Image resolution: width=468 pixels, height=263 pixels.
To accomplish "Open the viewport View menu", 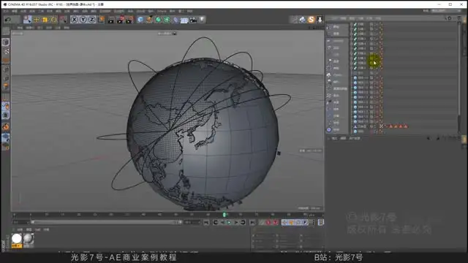I will click(20, 28).
